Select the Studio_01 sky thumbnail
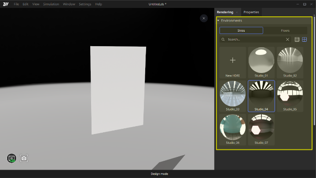The height and width of the screenshot is (178, 316). 261,60
